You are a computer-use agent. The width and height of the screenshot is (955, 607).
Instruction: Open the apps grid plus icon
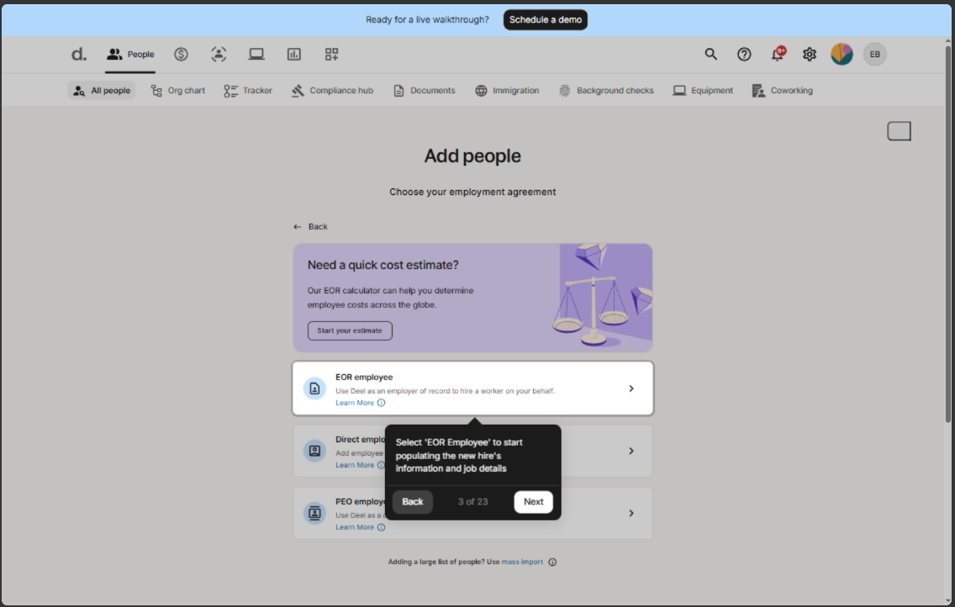(x=332, y=55)
